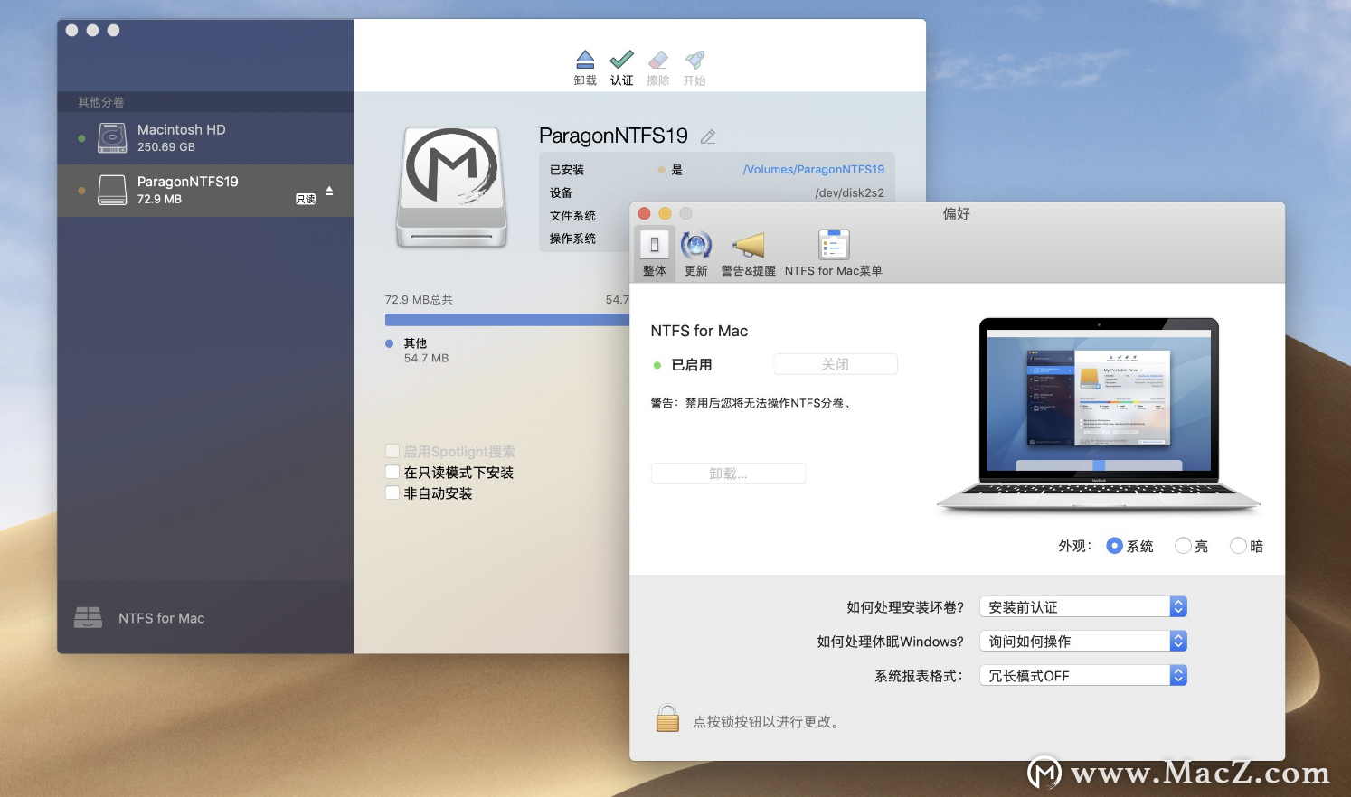Click the gray close dot of NTFS window
1351x797 pixels.
(x=72, y=31)
